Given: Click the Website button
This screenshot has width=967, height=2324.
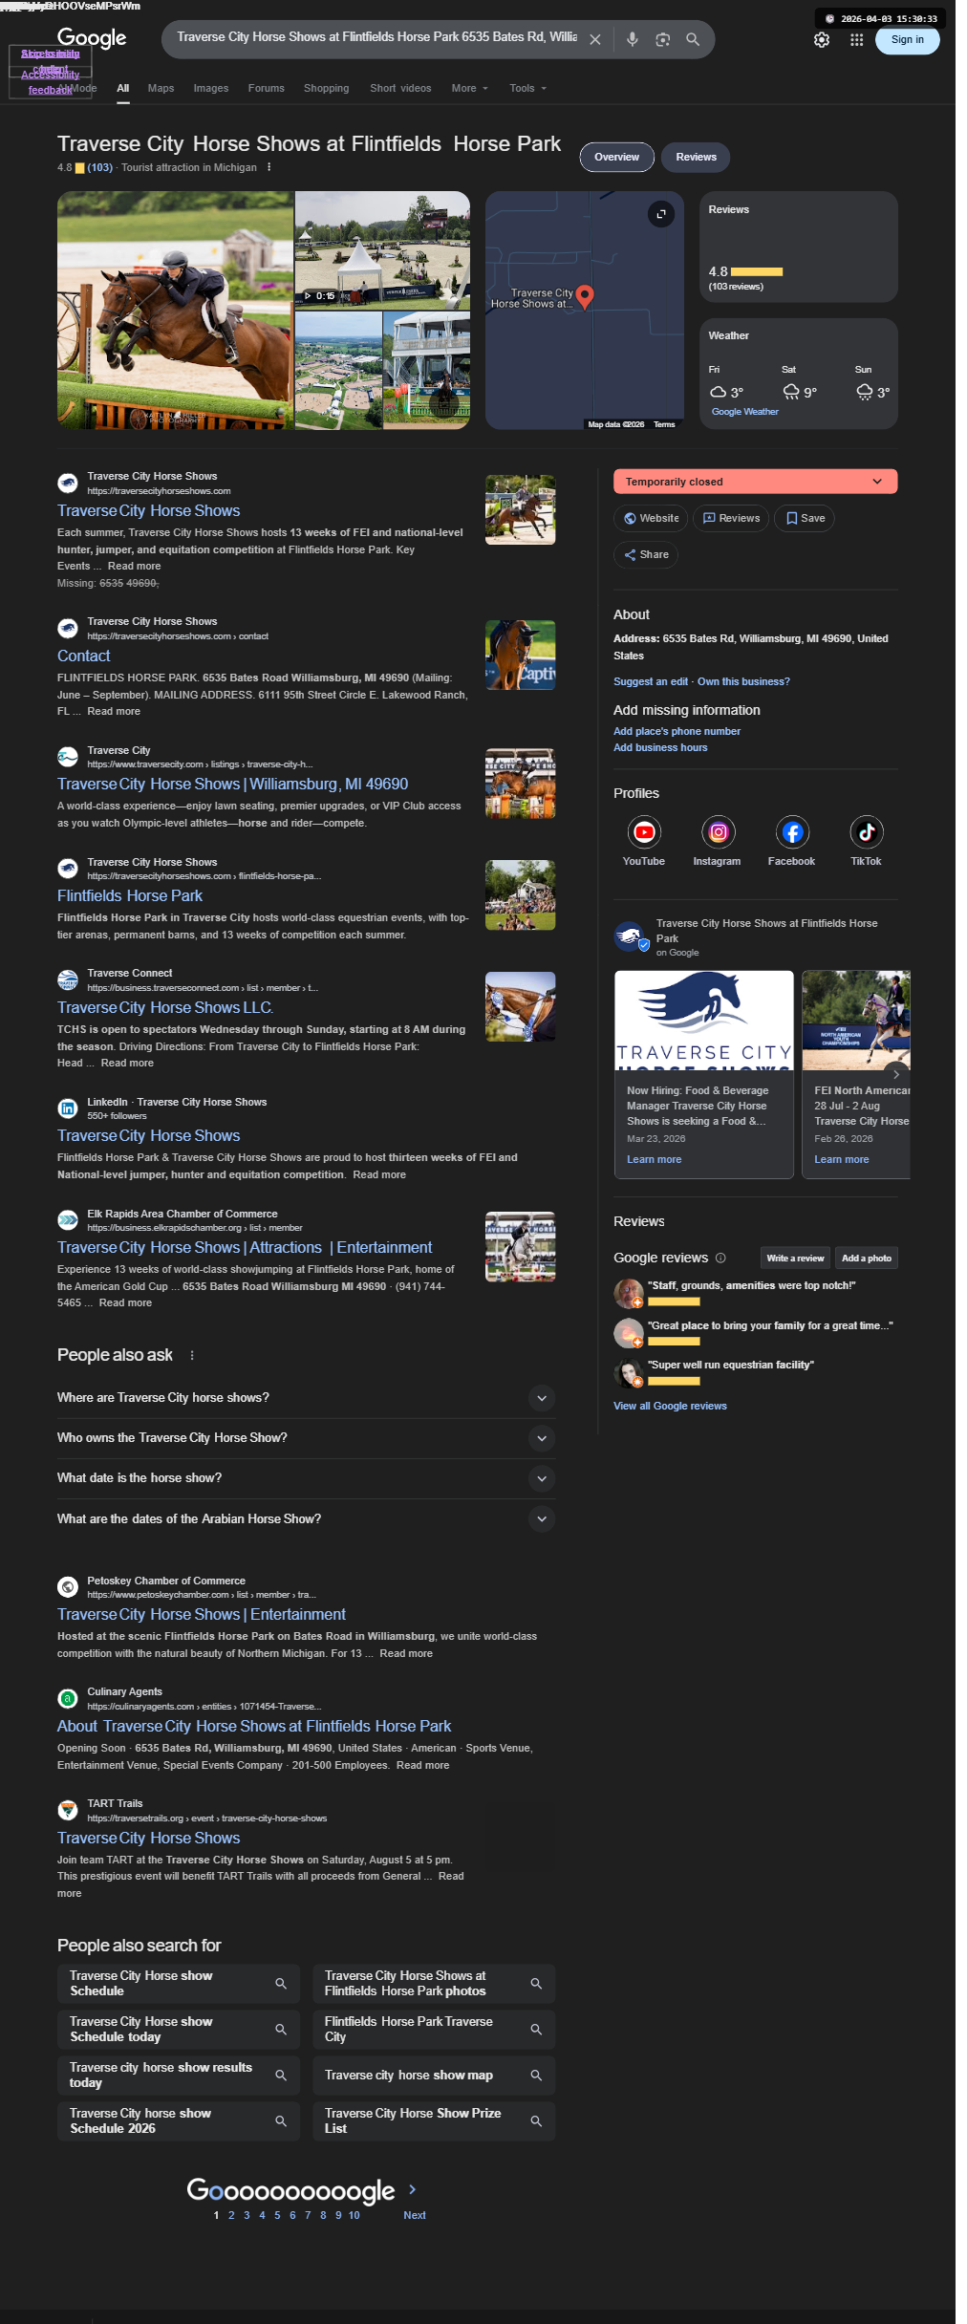Looking at the screenshot, I should click(x=651, y=518).
